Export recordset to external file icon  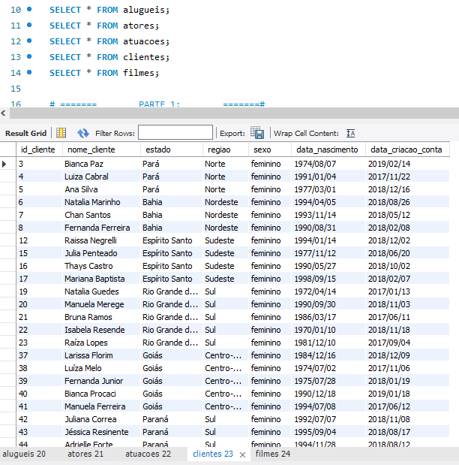(x=256, y=133)
